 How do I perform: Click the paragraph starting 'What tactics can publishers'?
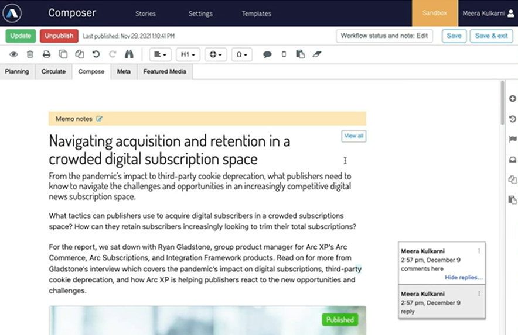click(x=203, y=221)
